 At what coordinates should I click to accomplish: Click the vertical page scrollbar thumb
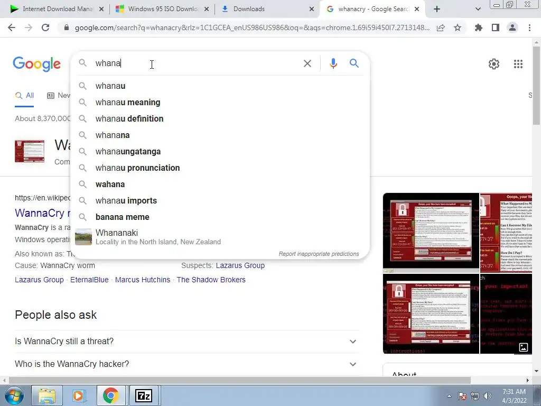click(536, 85)
